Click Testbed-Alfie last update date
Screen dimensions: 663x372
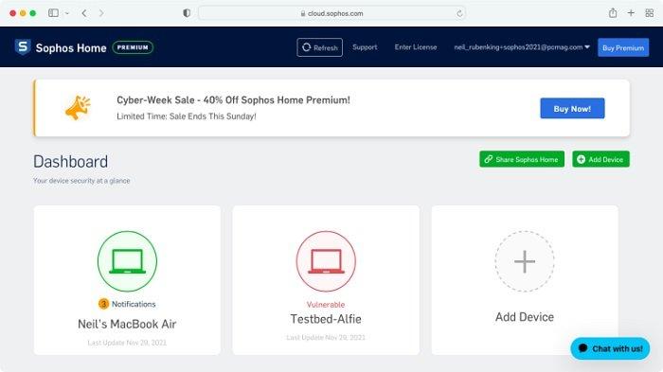pos(326,337)
